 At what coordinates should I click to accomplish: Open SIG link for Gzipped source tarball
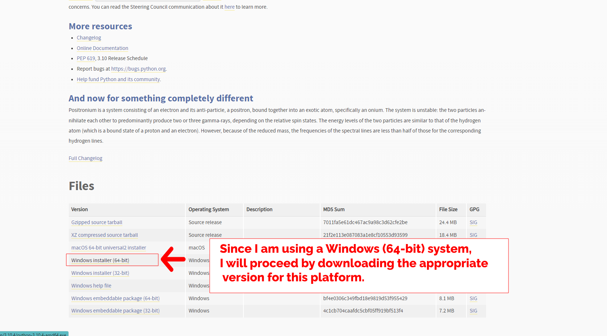coord(473,222)
